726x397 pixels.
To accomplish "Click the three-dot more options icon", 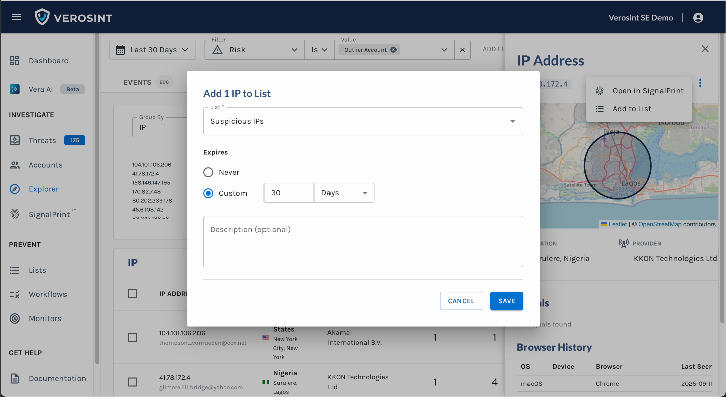I will [x=700, y=83].
